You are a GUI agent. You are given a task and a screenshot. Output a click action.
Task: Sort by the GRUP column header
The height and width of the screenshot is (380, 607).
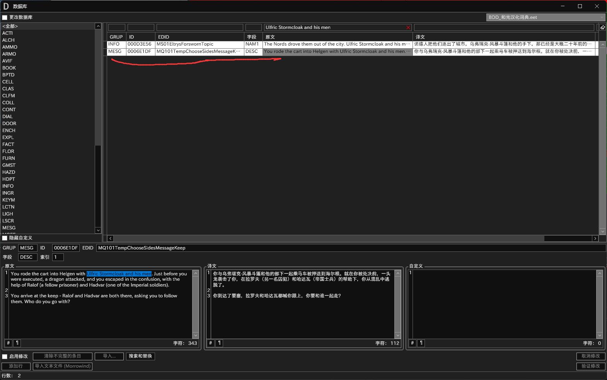(x=116, y=37)
